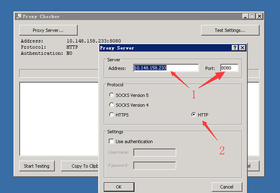
Task: Choose the HTTPS protocol option
Action: click(112, 114)
